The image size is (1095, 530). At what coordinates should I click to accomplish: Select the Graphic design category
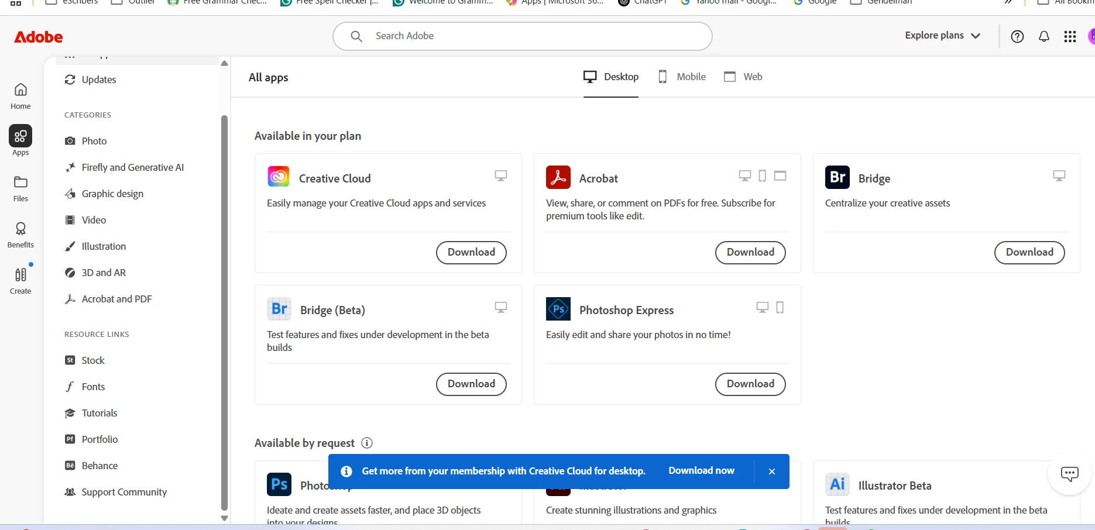click(x=104, y=194)
